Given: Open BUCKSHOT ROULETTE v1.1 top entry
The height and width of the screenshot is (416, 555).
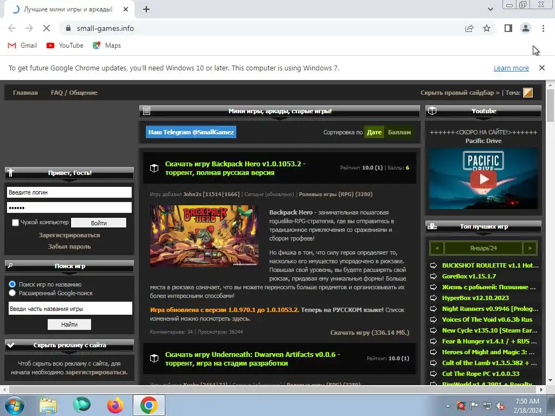Looking at the screenshot, I should pyautogui.click(x=490, y=265).
